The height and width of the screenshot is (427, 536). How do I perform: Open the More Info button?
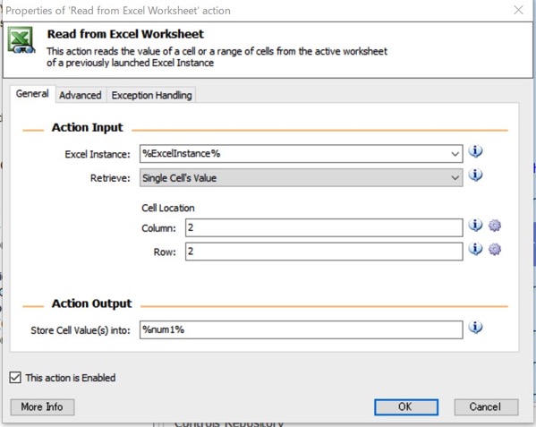42,406
